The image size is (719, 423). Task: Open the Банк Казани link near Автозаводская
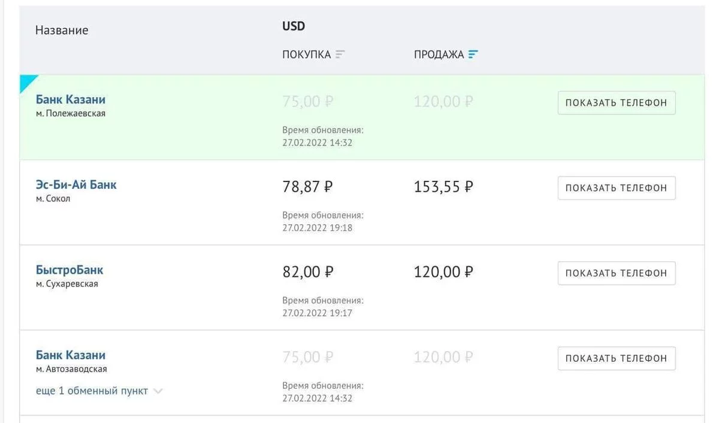[x=71, y=355]
